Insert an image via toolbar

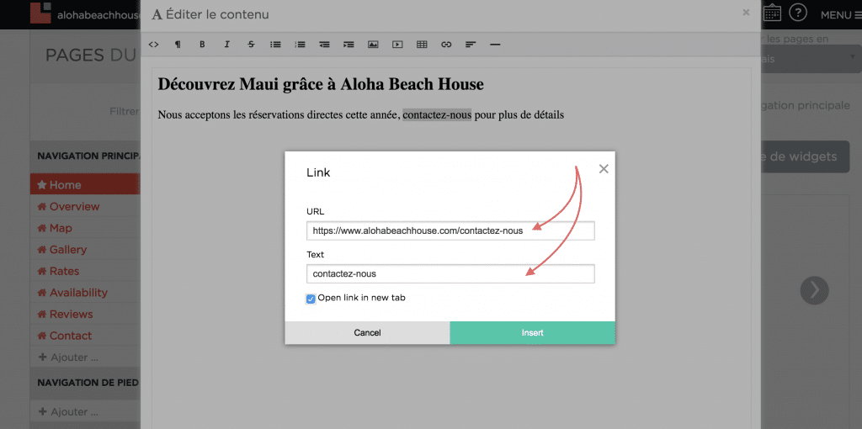373,45
